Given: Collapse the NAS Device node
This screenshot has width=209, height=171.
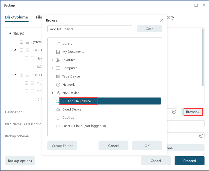Looking at the screenshot, I should [52, 93].
